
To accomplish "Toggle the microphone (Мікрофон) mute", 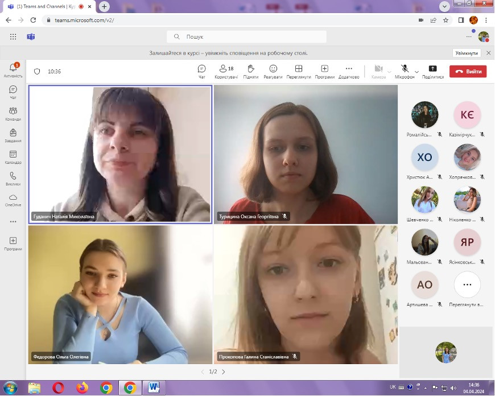I will coord(405,72).
